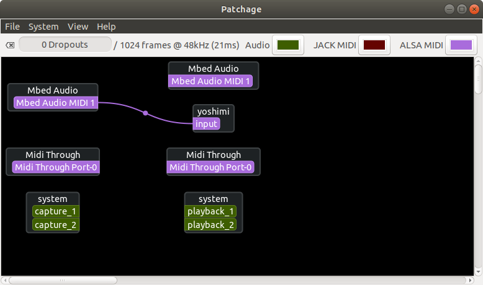Image resolution: width=483 pixels, height=285 pixels.
Task: Pick the Audio port color swatch
Action: (288, 45)
